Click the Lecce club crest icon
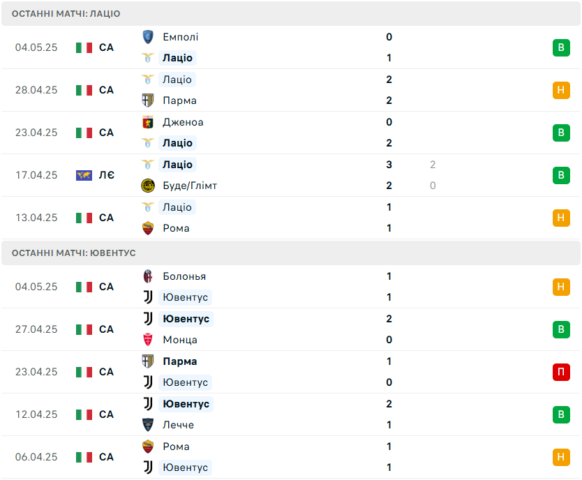The width and height of the screenshot is (582, 480). [x=148, y=425]
